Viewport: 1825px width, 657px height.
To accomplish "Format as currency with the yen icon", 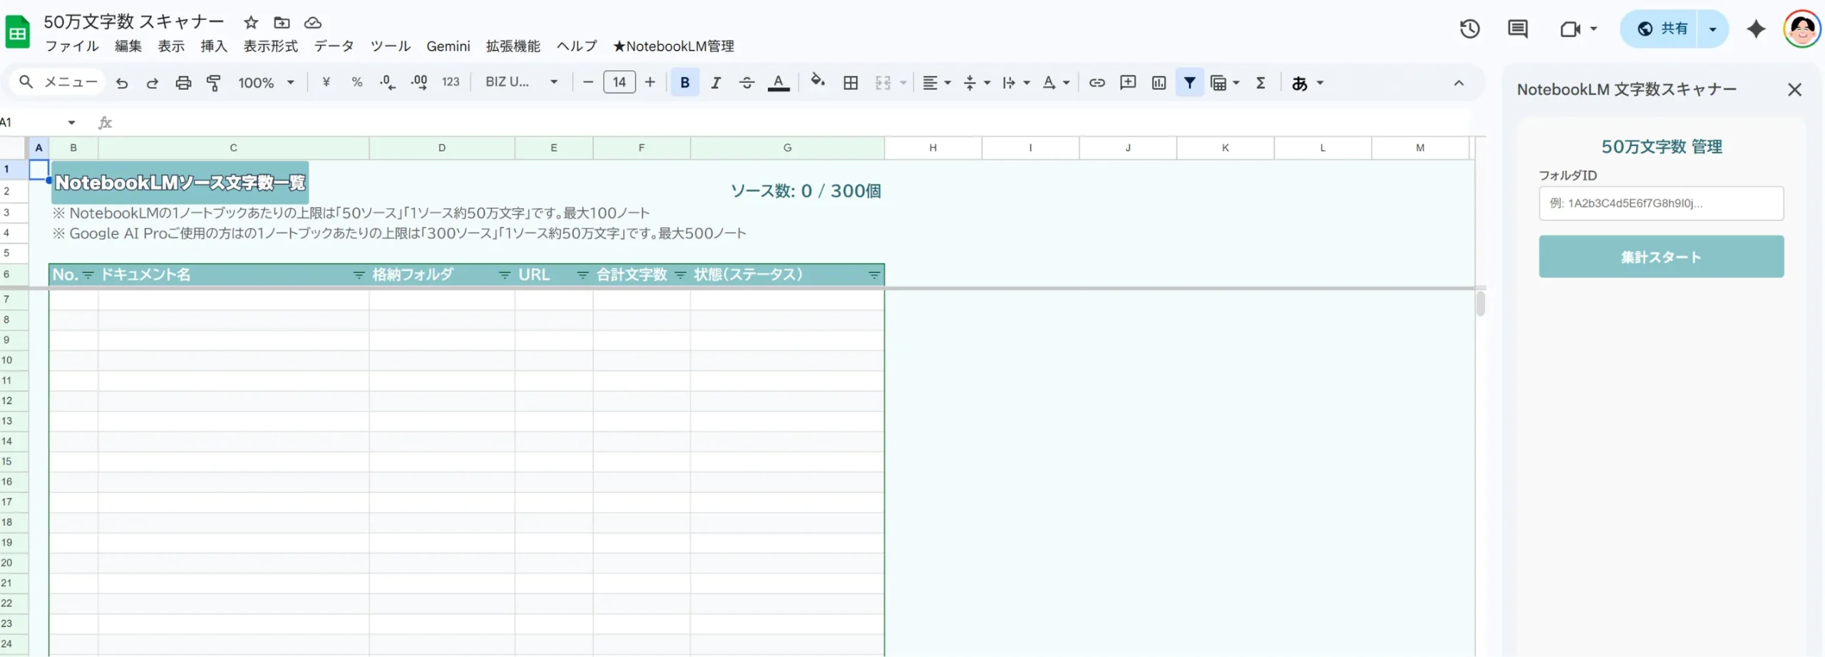I will point(326,83).
